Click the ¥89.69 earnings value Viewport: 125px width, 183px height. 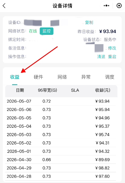102,160
